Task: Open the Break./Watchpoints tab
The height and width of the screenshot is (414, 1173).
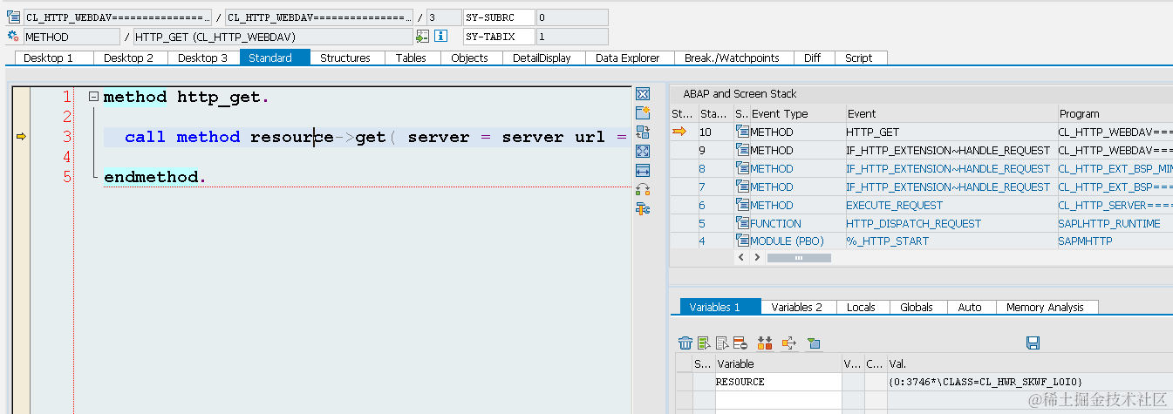Action: coord(732,58)
